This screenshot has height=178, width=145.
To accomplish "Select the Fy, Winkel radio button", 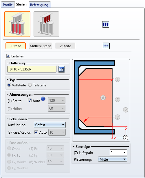I will pyautogui.click(x=9, y=168).
